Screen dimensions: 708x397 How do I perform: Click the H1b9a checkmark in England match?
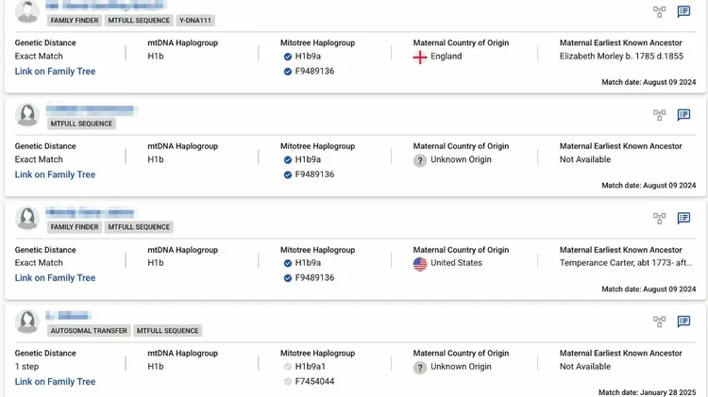point(288,57)
